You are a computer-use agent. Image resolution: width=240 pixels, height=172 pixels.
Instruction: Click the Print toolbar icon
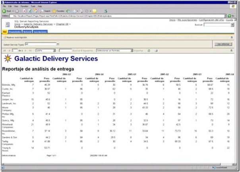coord(81,11)
